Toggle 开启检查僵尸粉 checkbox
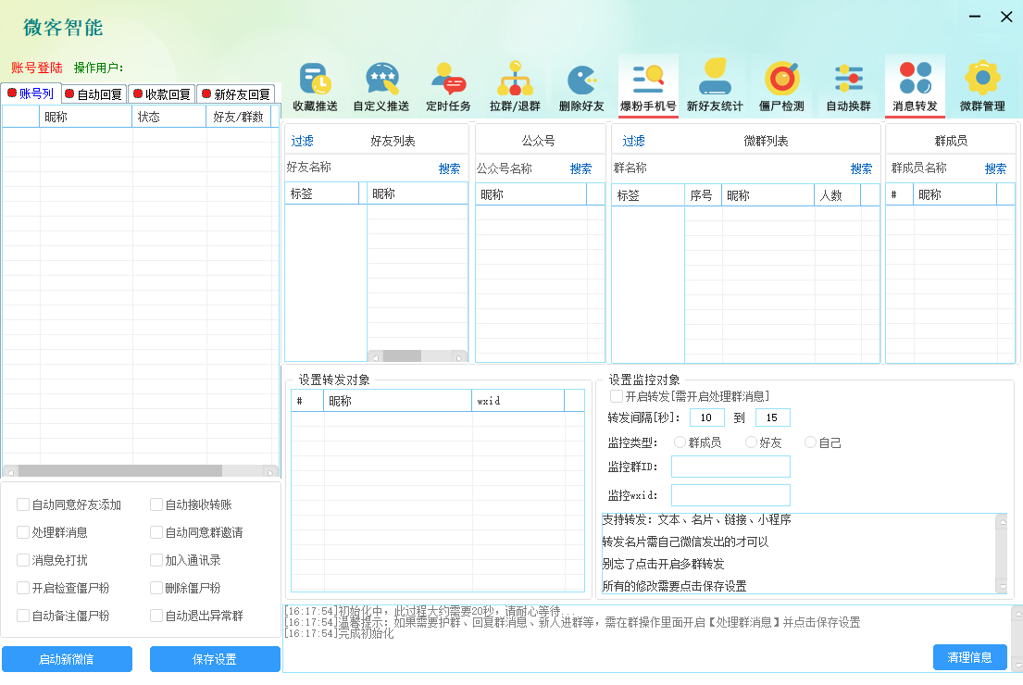This screenshot has width=1023, height=685. (23, 588)
